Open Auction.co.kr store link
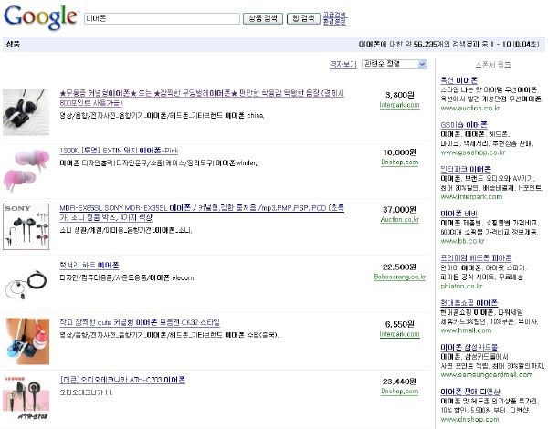The height and width of the screenshot is (429, 548). point(399,219)
